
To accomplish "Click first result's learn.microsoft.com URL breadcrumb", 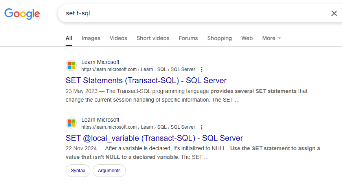I will [138, 69].
